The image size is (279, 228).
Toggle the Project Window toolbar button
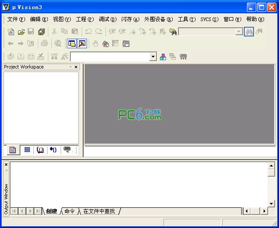tap(72, 43)
